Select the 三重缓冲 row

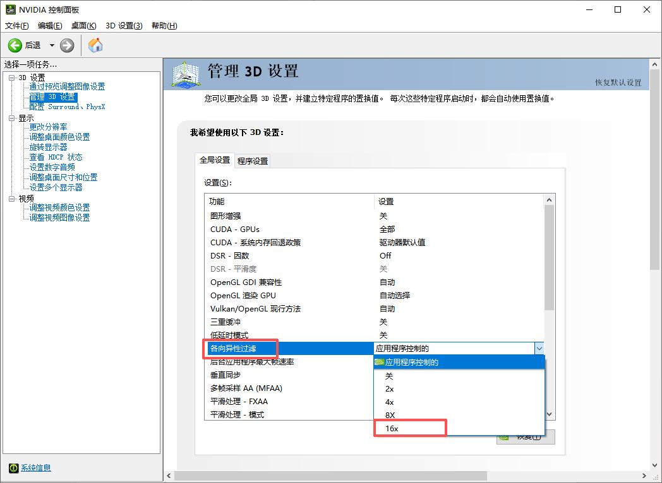pyautogui.click(x=374, y=322)
